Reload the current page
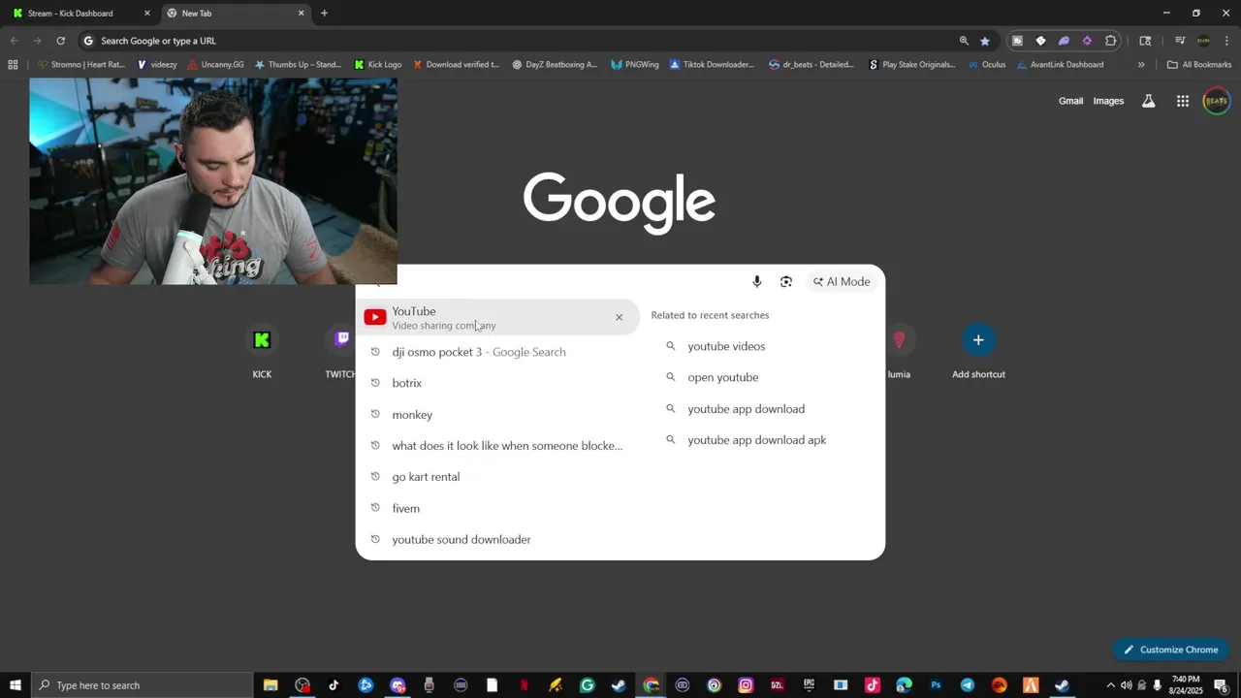This screenshot has height=698, width=1241. point(60,41)
